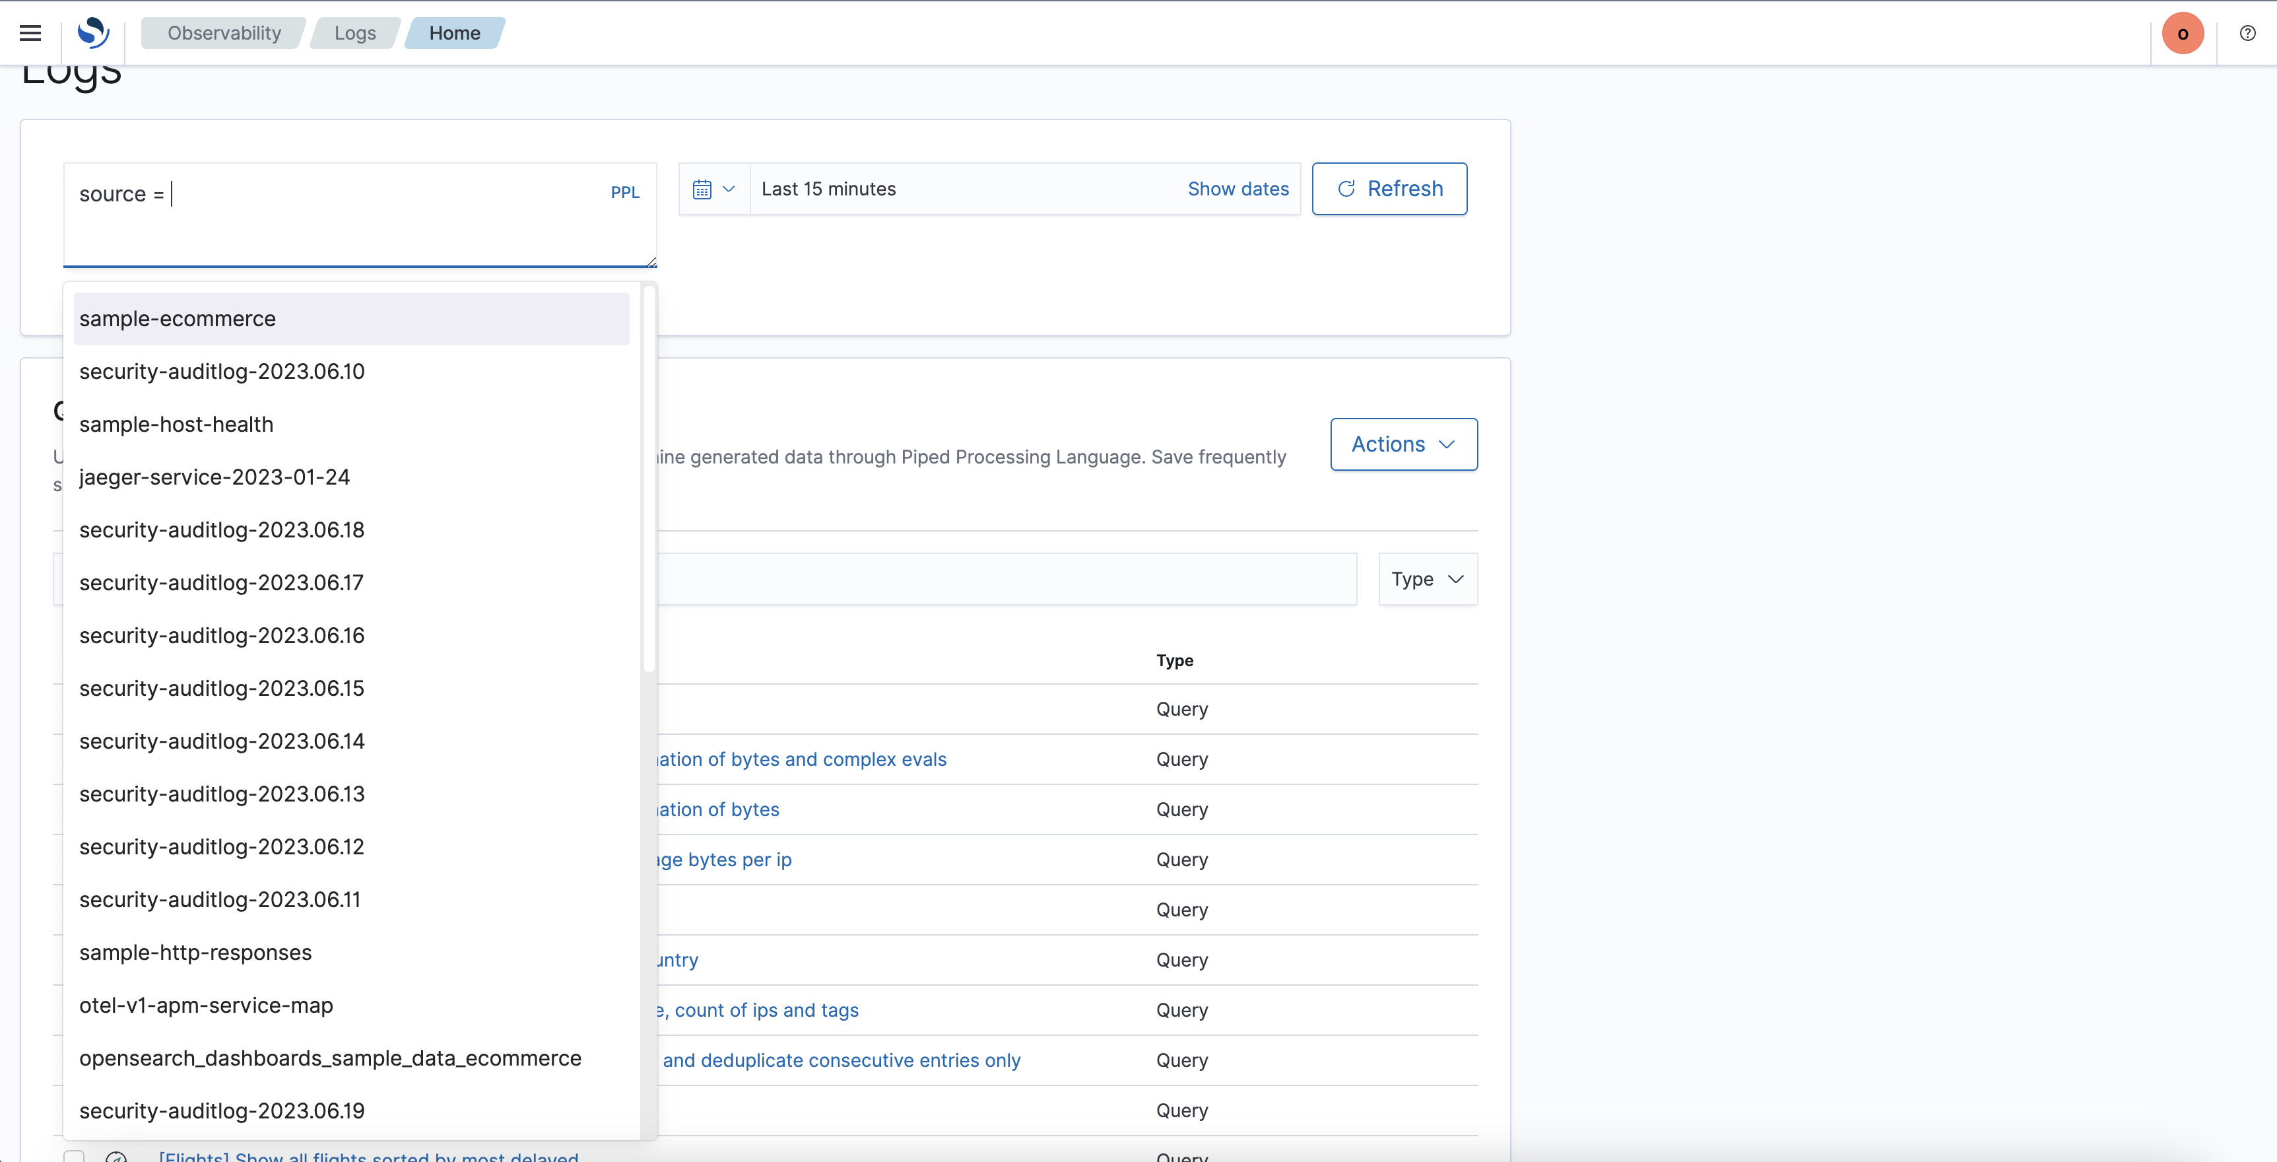Viewport: 2277px width, 1162px height.
Task: Click the suggestion list scrollbar
Action: [649, 477]
